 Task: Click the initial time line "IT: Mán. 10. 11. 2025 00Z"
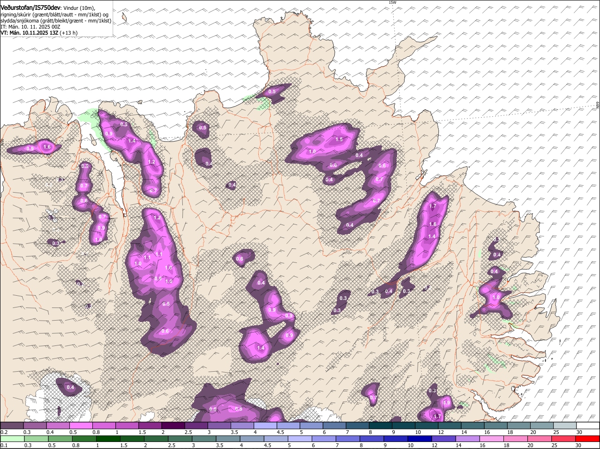point(30,27)
